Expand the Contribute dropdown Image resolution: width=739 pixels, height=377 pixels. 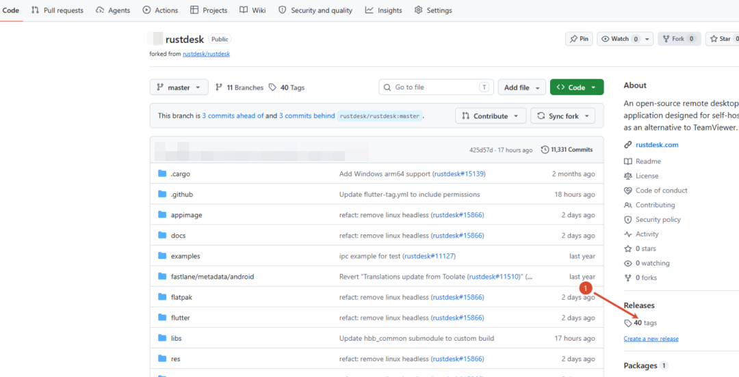(x=491, y=116)
